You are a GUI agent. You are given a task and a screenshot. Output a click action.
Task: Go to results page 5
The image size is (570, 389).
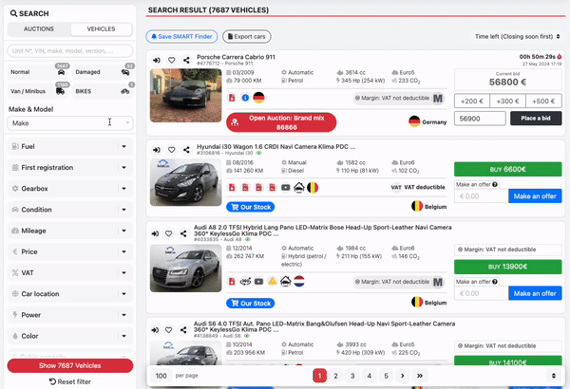[x=386, y=376]
